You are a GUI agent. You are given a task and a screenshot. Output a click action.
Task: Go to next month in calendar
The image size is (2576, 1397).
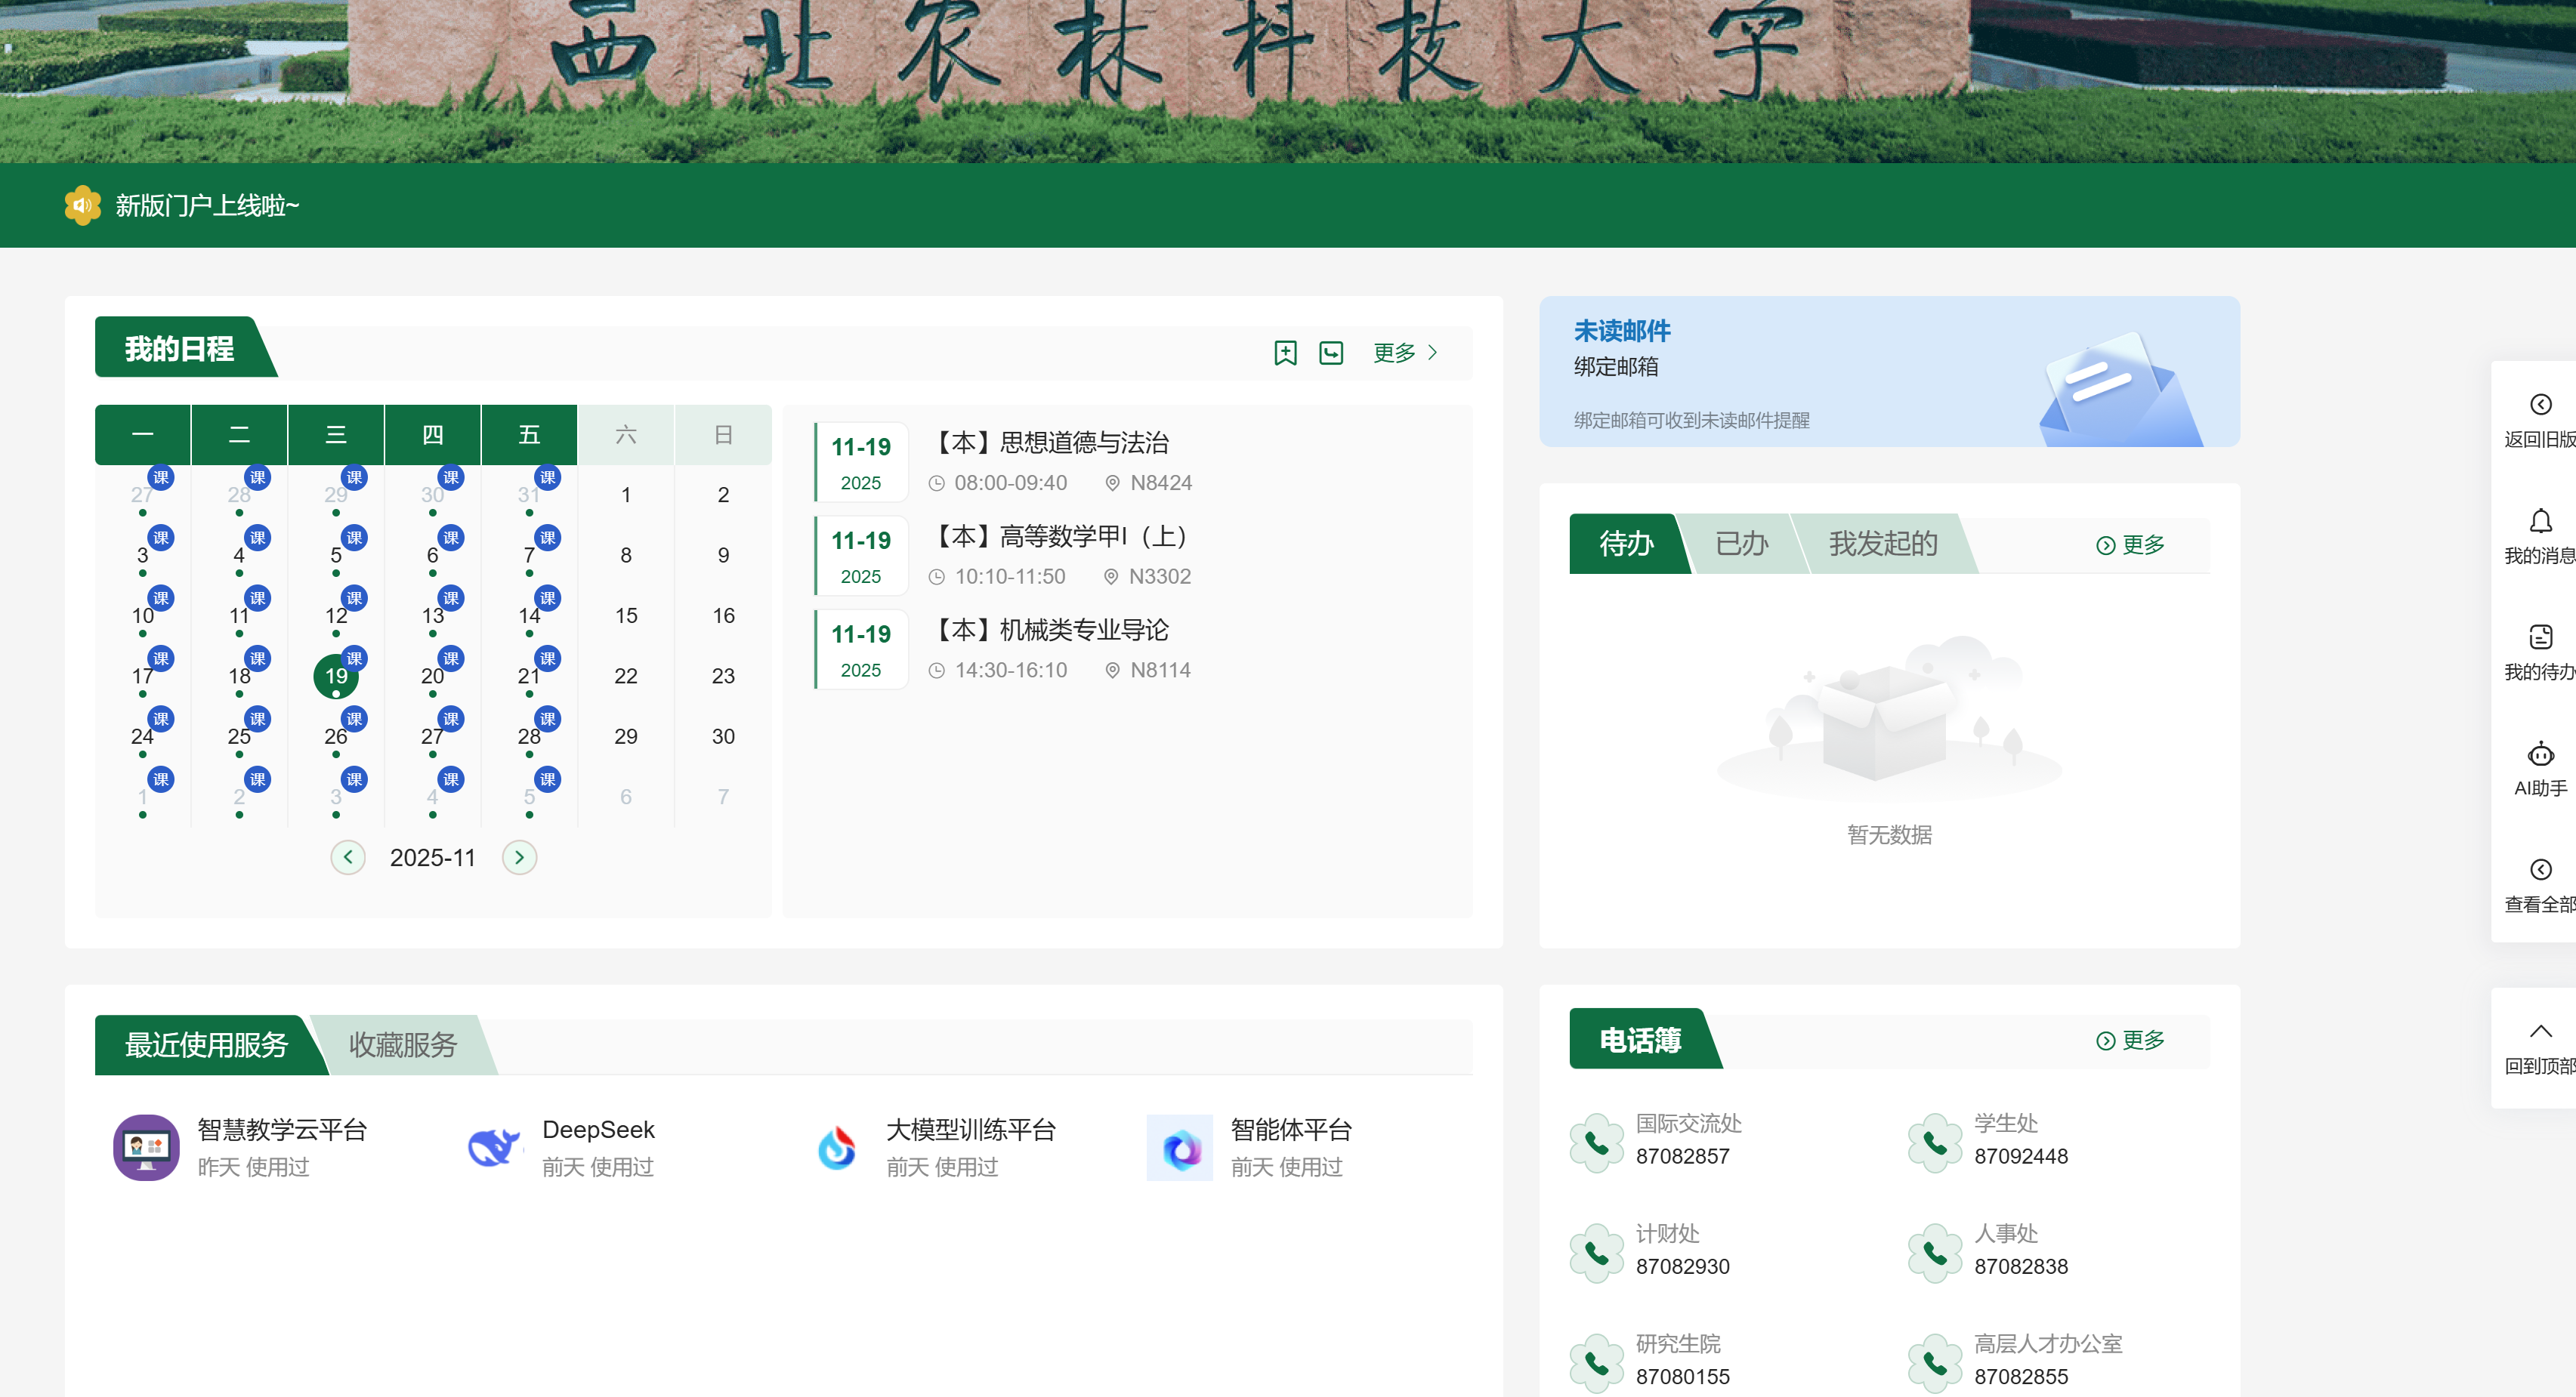[518, 856]
